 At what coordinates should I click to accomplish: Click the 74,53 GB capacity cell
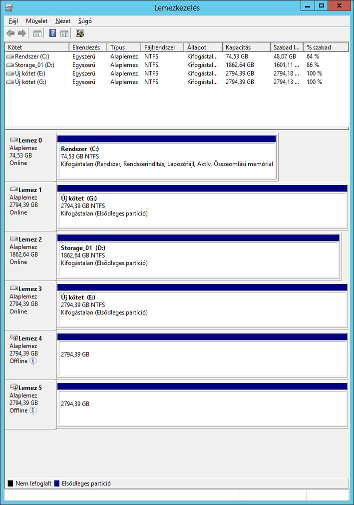pos(237,56)
